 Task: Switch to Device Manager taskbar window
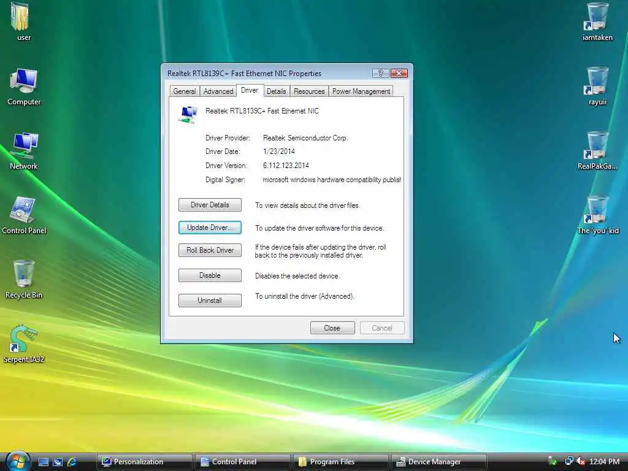point(438,462)
